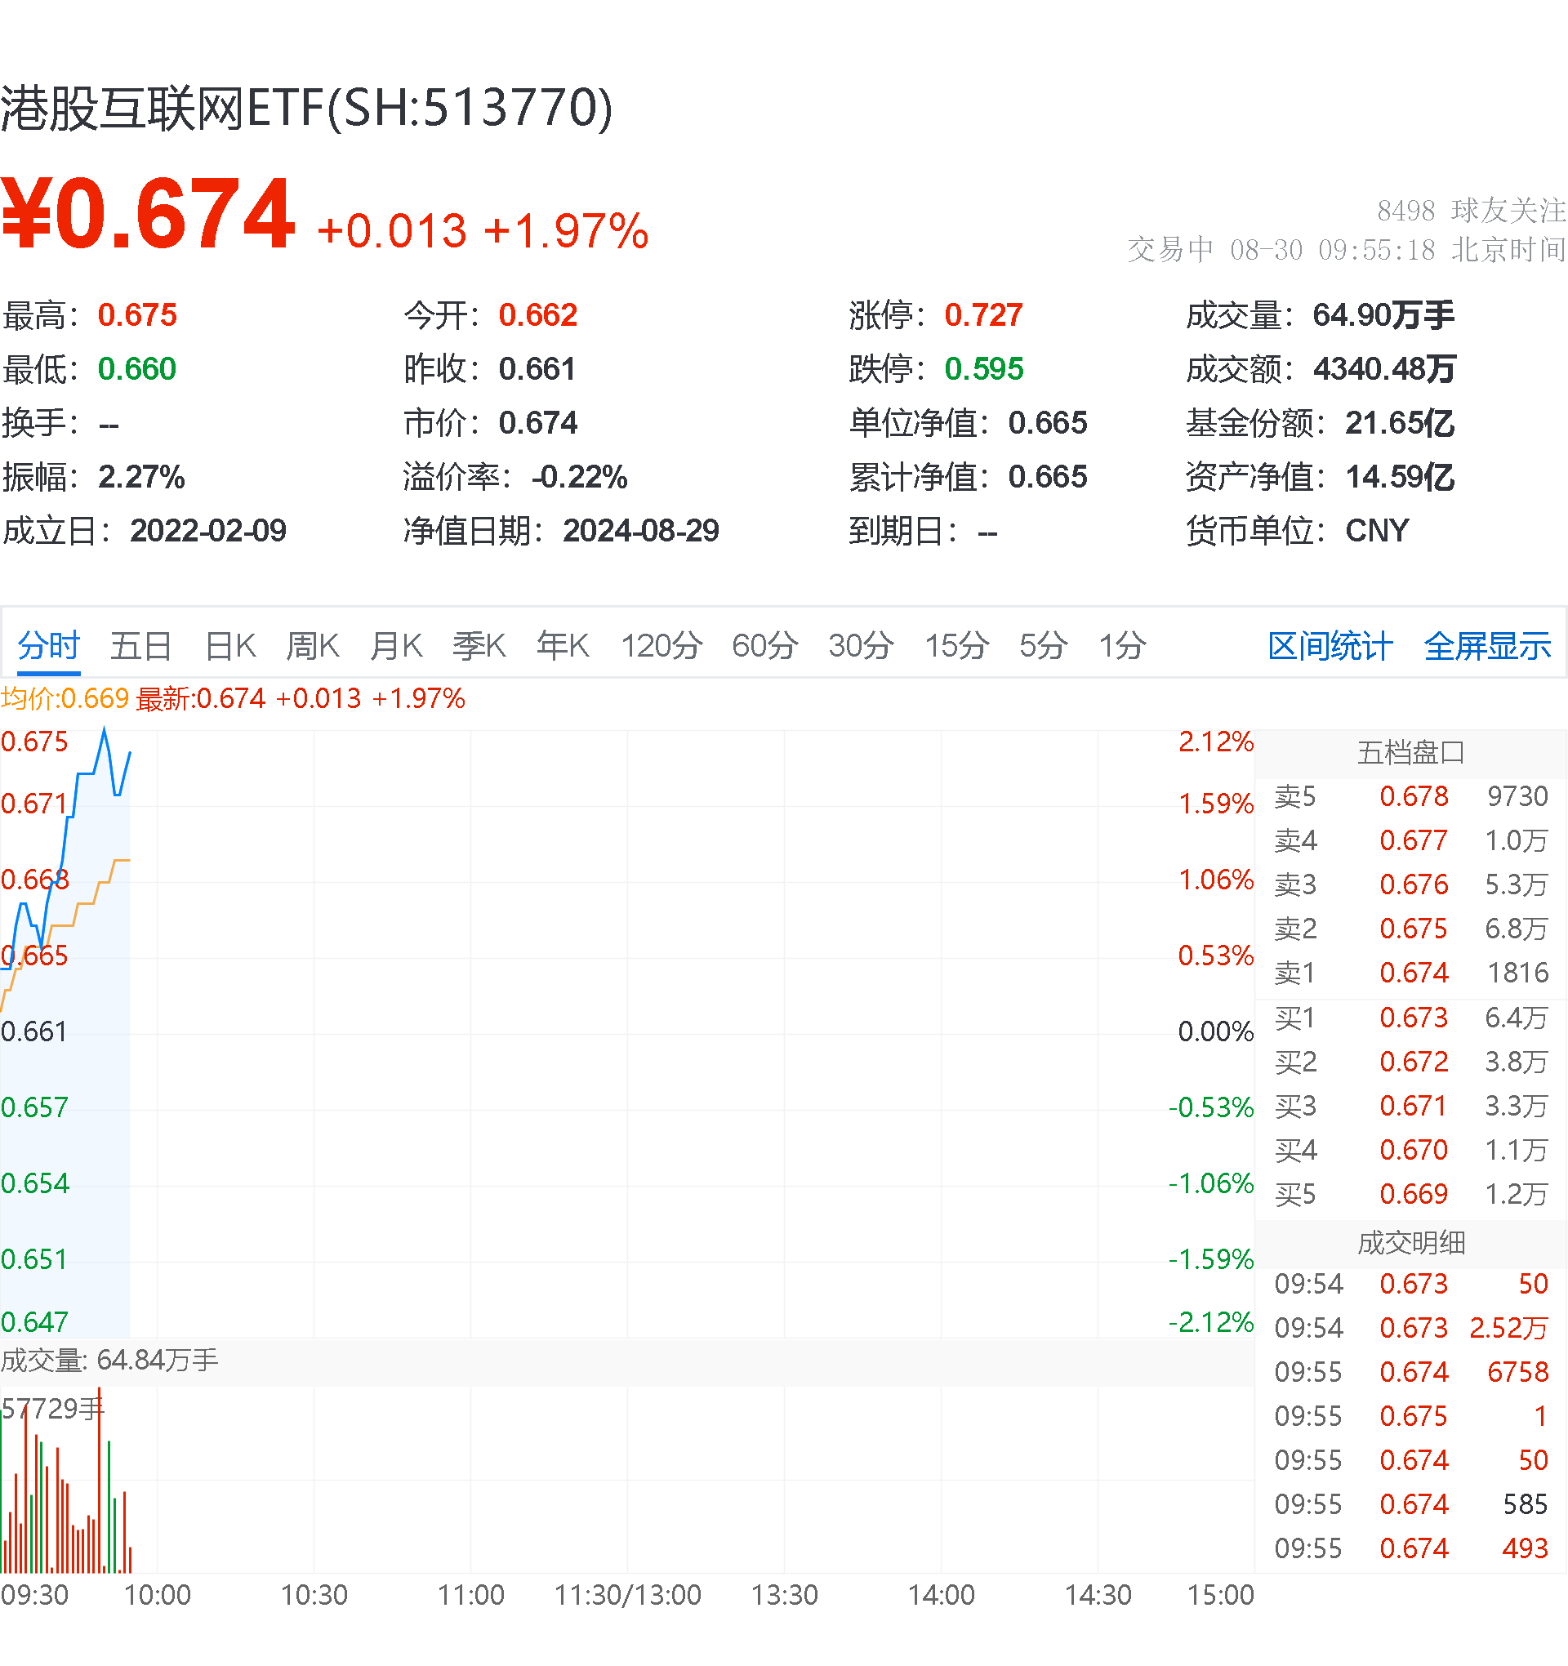Switch to the 120分 interval chart

pos(662,646)
